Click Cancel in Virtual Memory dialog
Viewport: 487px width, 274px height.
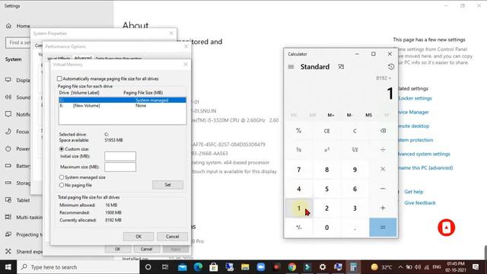(173, 237)
